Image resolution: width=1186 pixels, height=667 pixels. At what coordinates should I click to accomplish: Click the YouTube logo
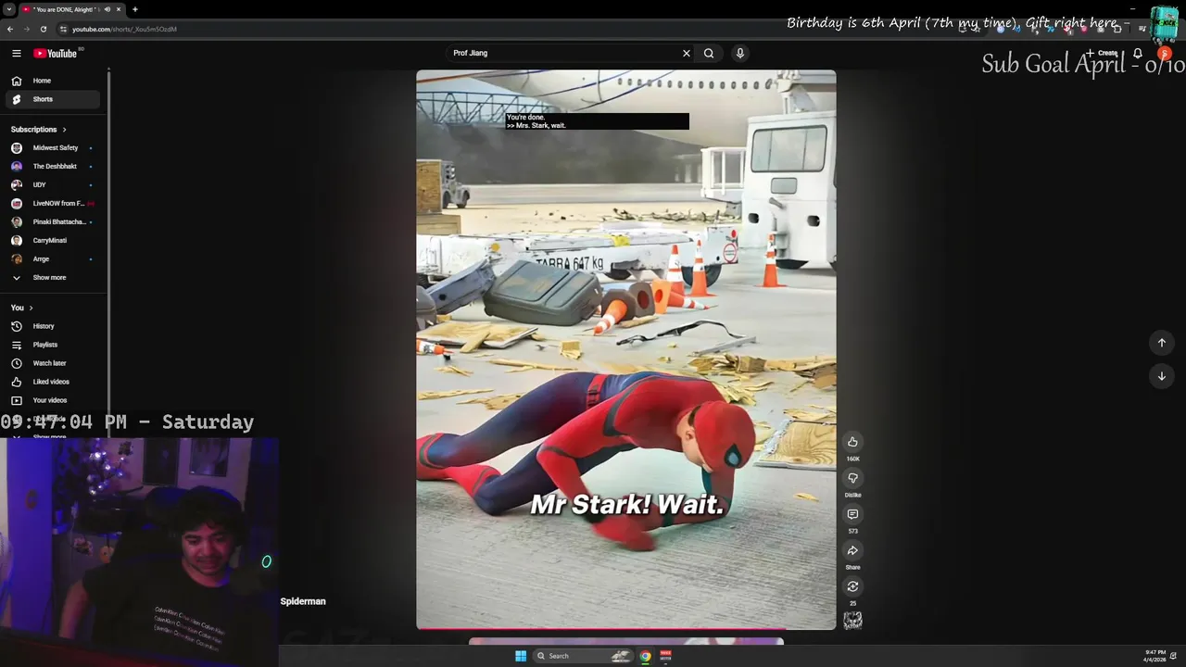[x=56, y=54]
